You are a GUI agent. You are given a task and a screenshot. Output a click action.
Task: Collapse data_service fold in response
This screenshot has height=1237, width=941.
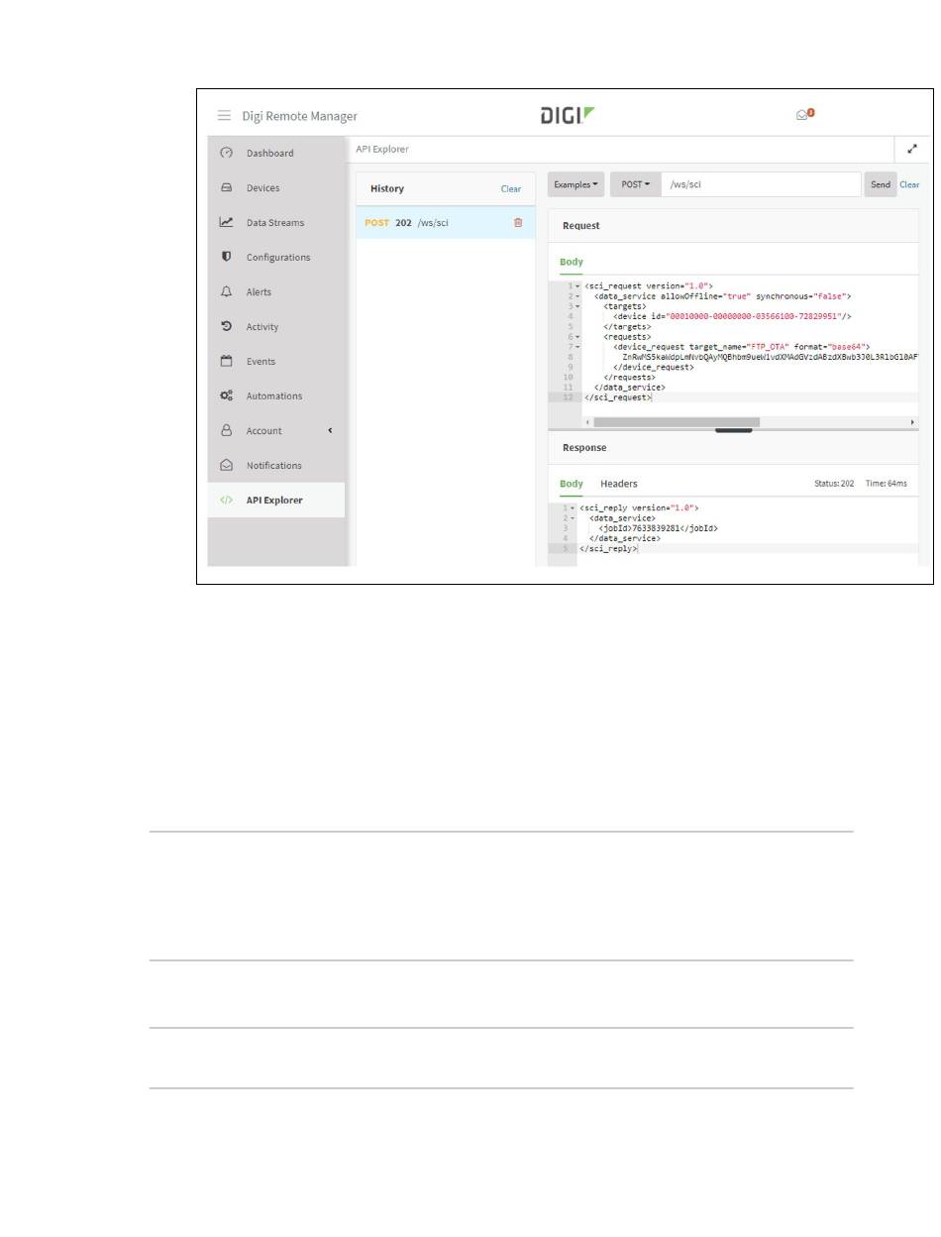[x=573, y=517]
